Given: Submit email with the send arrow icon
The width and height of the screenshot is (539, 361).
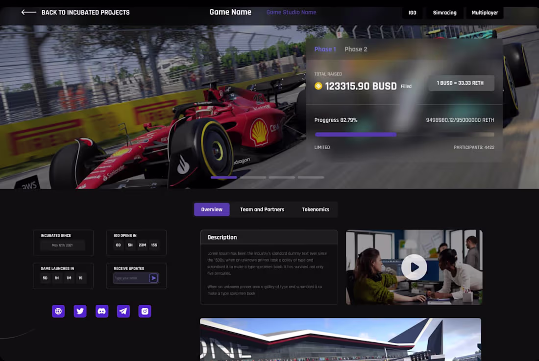Looking at the screenshot, I should [x=154, y=278].
